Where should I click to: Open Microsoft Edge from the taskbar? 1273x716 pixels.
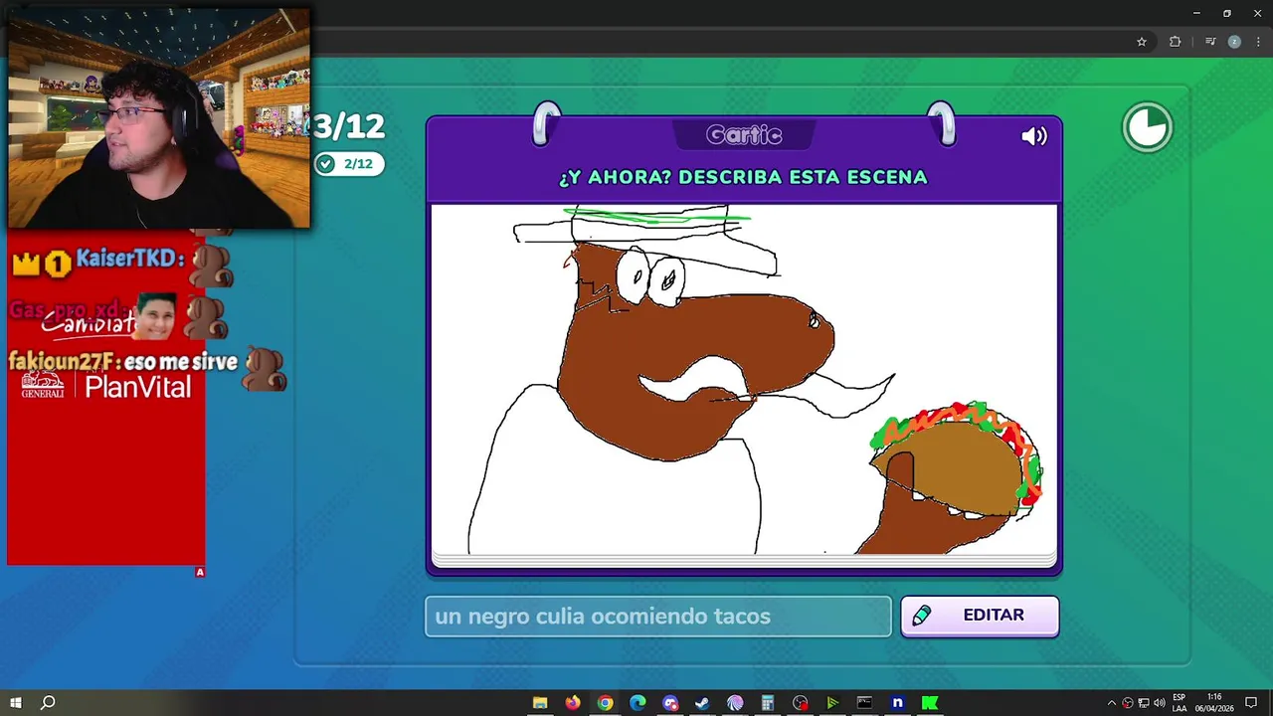[637, 703]
